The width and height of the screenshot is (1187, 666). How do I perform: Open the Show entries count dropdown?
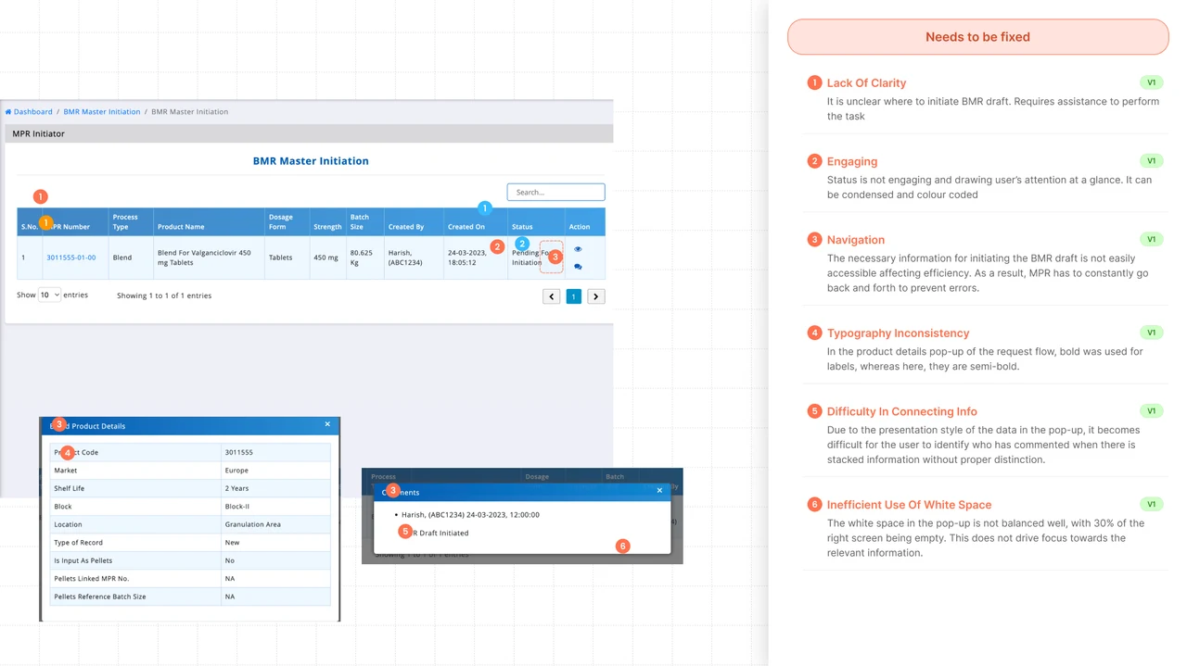pyautogui.click(x=49, y=295)
